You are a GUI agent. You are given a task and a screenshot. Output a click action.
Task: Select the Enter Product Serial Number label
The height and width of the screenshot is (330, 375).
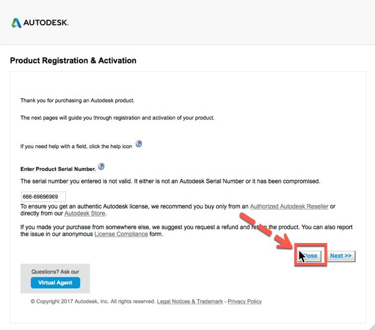58,169
